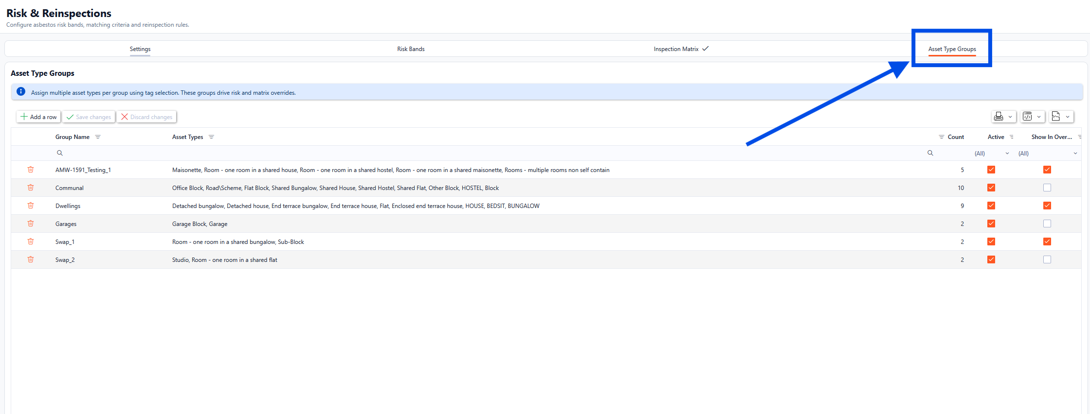The height and width of the screenshot is (414, 1090).
Task: Switch to the Risk Bands tab
Action: pyautogui.click(x=411, y=49)
